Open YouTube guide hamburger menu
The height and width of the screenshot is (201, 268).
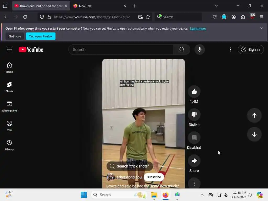click(x=9, y=49)
